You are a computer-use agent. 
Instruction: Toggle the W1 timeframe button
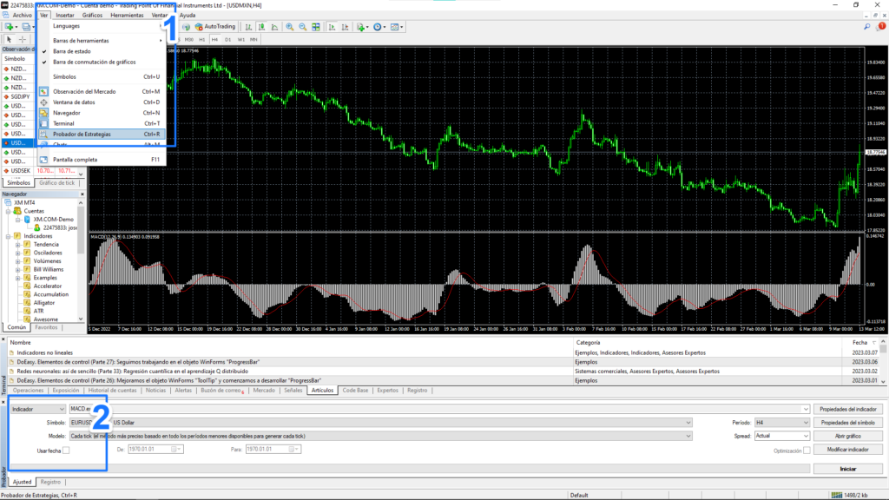click(x=241, y=40)
